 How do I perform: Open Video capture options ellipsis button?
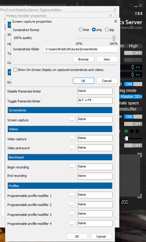(72, 138)
